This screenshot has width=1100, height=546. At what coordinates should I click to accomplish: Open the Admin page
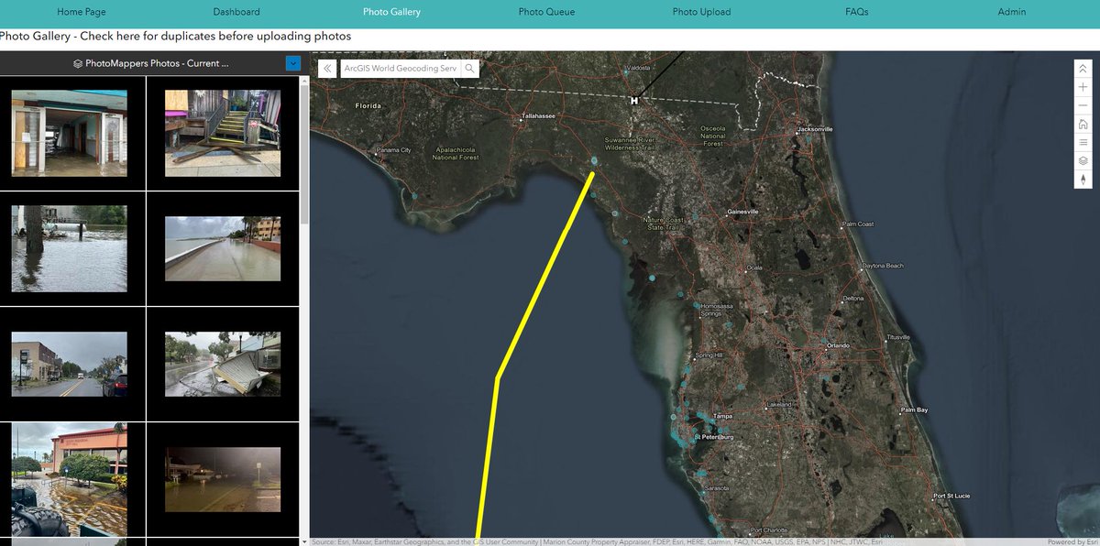[1012, 12]
